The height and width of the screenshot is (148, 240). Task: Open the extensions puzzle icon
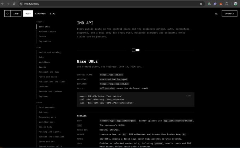coord(227,4)
